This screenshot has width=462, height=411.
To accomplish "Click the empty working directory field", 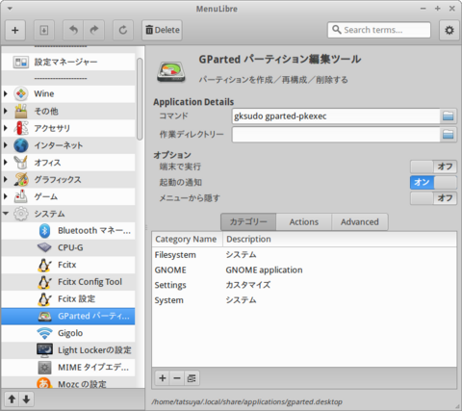I will (336, 135).
